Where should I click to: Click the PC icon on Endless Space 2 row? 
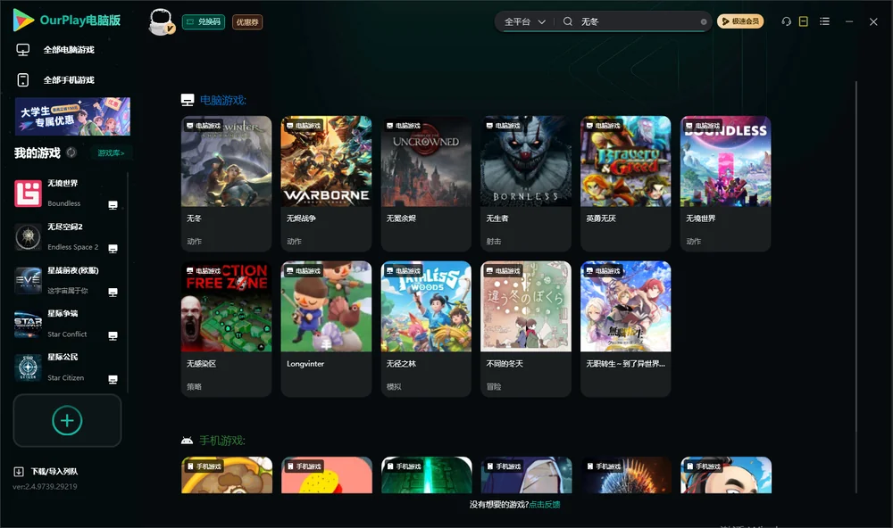click(x=113, y=249)
